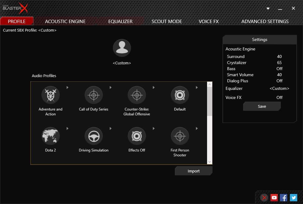Click the Settings panel header
The height and width of the screenshot is (204, 303).
point(260,39)
